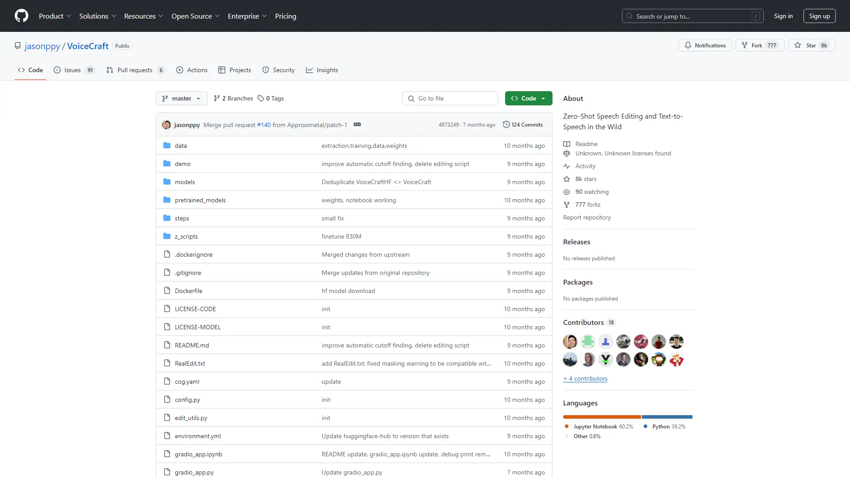Expand commit message ellipsis icon

click(x=357, y=125)
